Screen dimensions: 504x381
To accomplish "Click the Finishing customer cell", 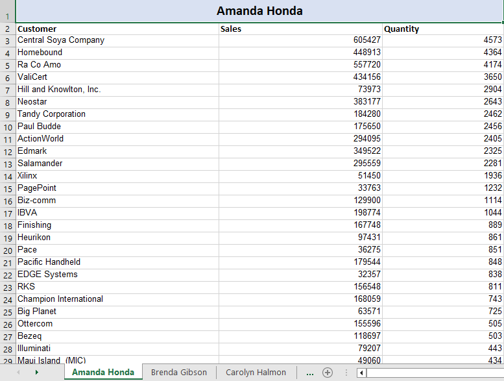I will 117,226.
